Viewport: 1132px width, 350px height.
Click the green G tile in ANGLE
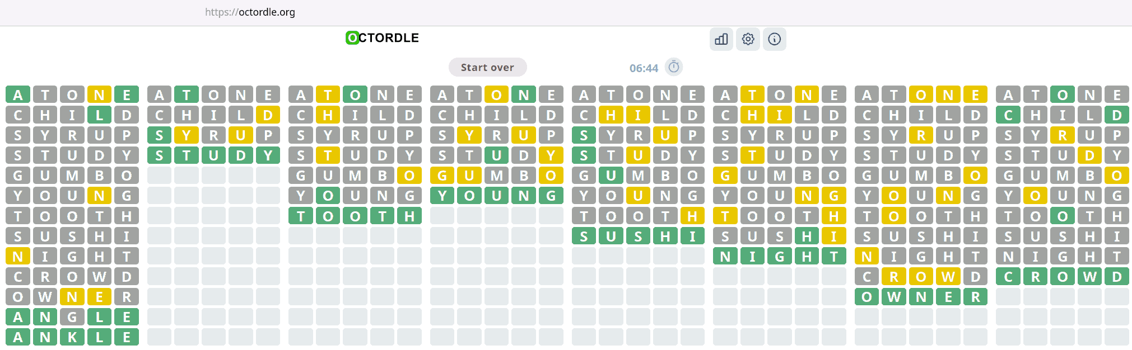coord(72,317)
